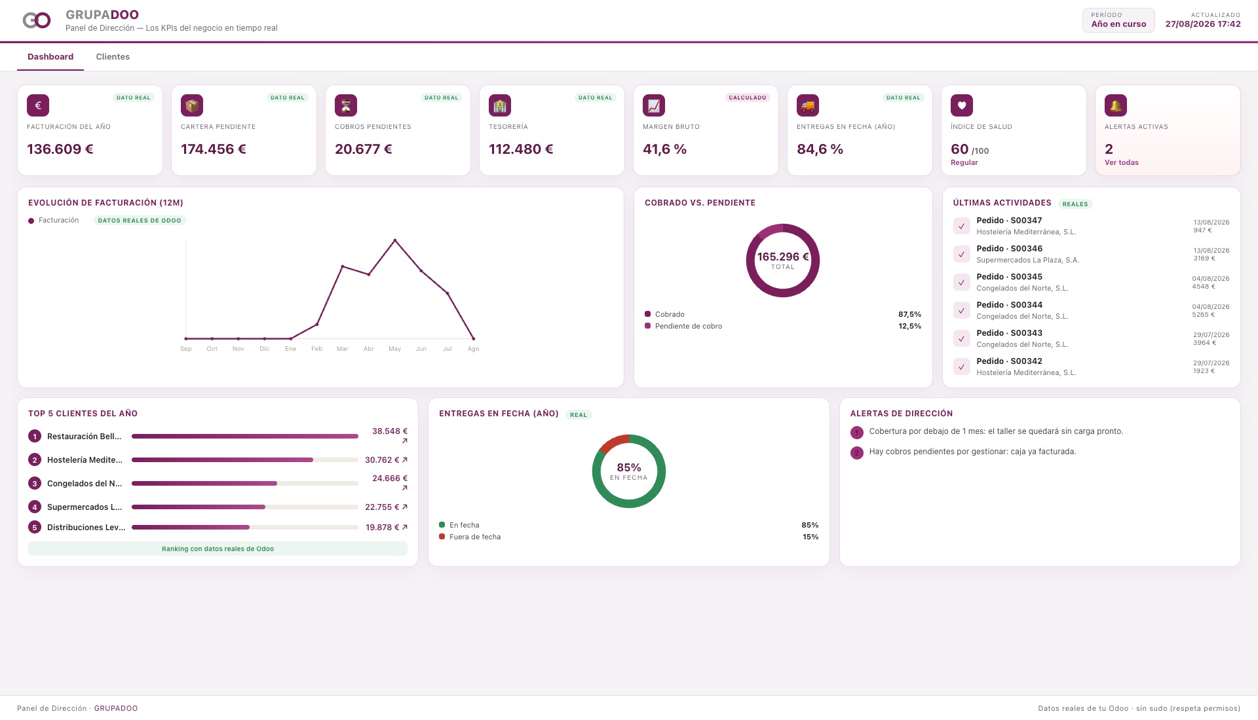This screenshot has height=720, width=1258.
Task: Open arrow icon for Supermercados L client
Action: pos(404,507)
